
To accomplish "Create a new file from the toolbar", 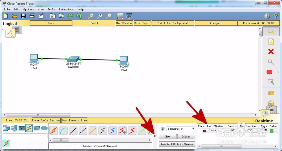I will click(x=6, y=16).
